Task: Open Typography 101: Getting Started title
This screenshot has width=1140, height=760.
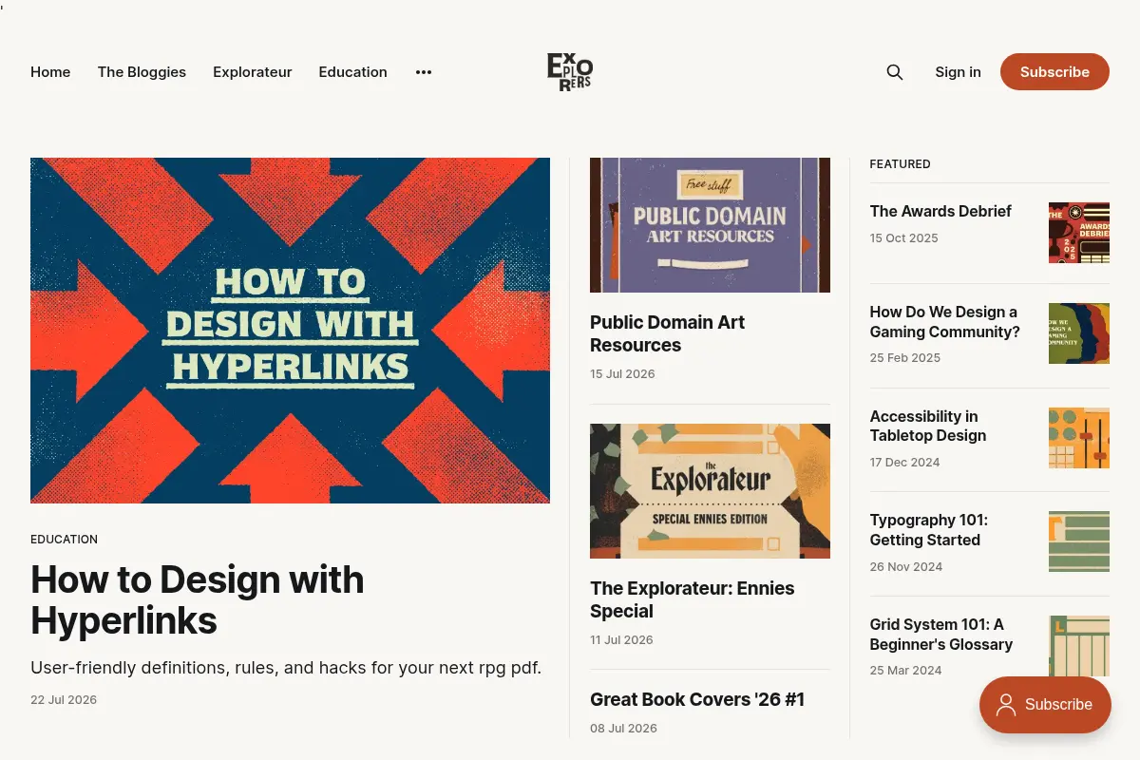Action: (x=929, y=530)
